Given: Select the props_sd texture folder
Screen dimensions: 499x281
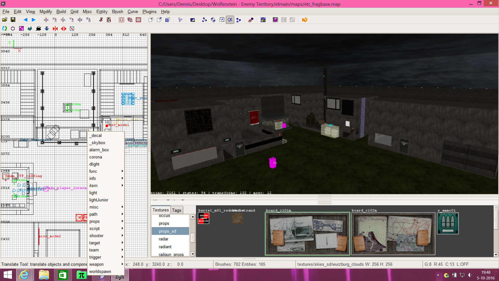Looking at the screenshot, I should [167, 231].
